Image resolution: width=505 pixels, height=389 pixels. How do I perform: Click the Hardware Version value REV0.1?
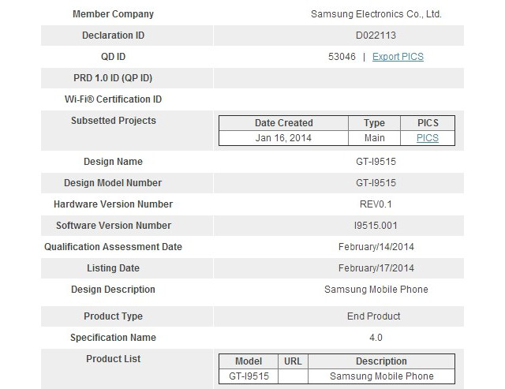click(376, 204)
